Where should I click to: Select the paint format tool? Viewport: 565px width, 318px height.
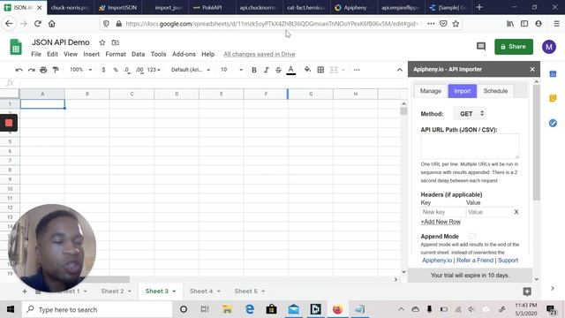(56, 70)
